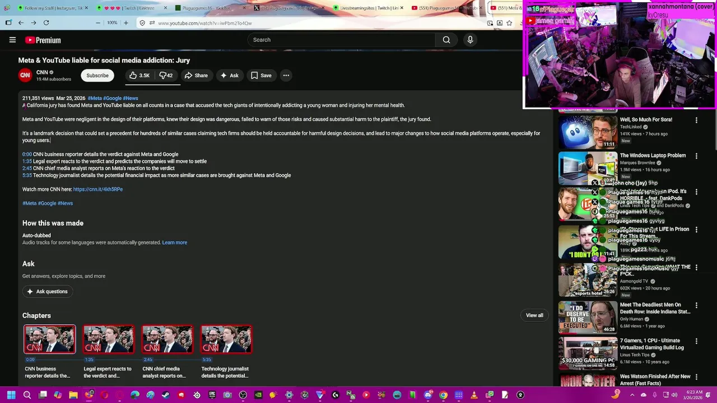The width and height of the screenshot is (717, 403).
Task: Like the video with thumbs up
Action: click(139, 76)
